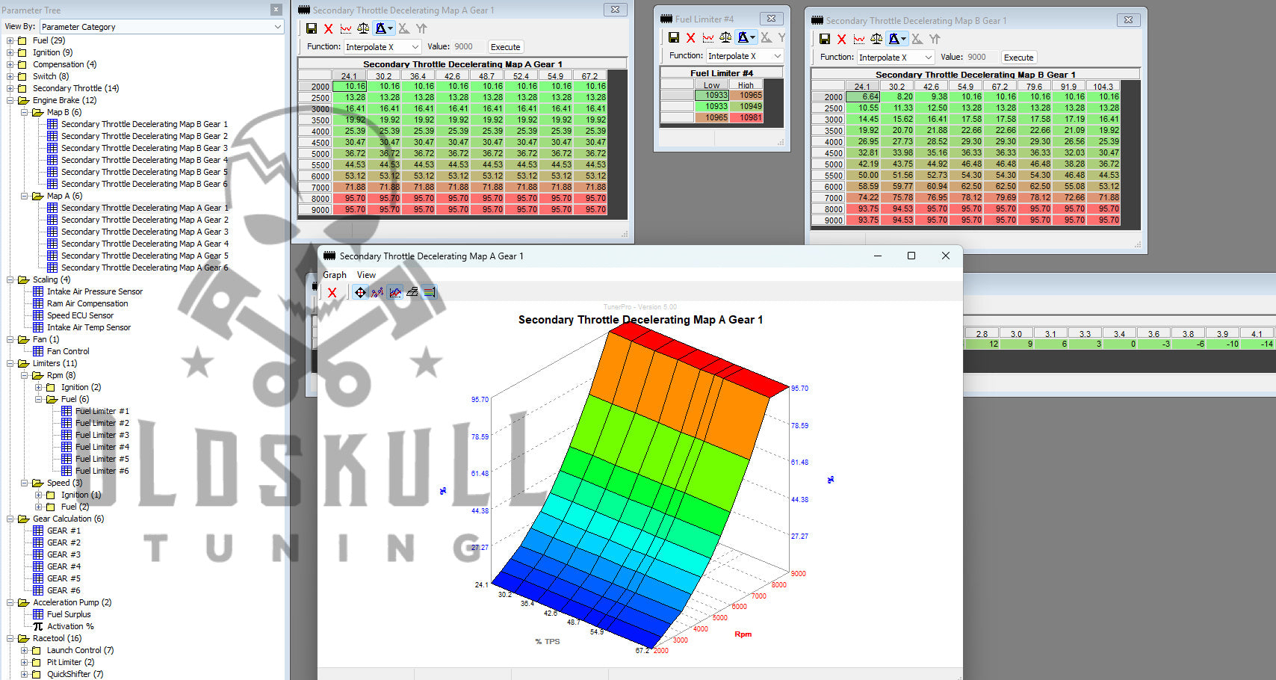Click 2000 row header in Map A table

[x=315, y=87]
